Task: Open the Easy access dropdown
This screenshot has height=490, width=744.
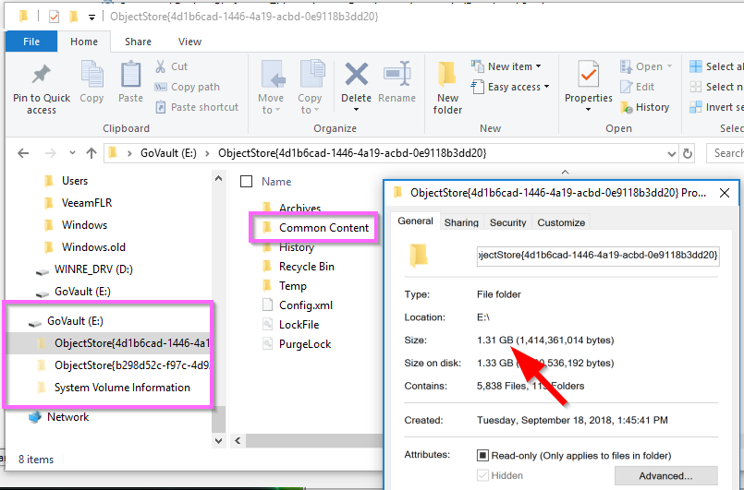Action: coord(546,87)
